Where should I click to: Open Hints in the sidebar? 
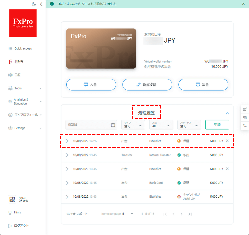tap(15, 212)
